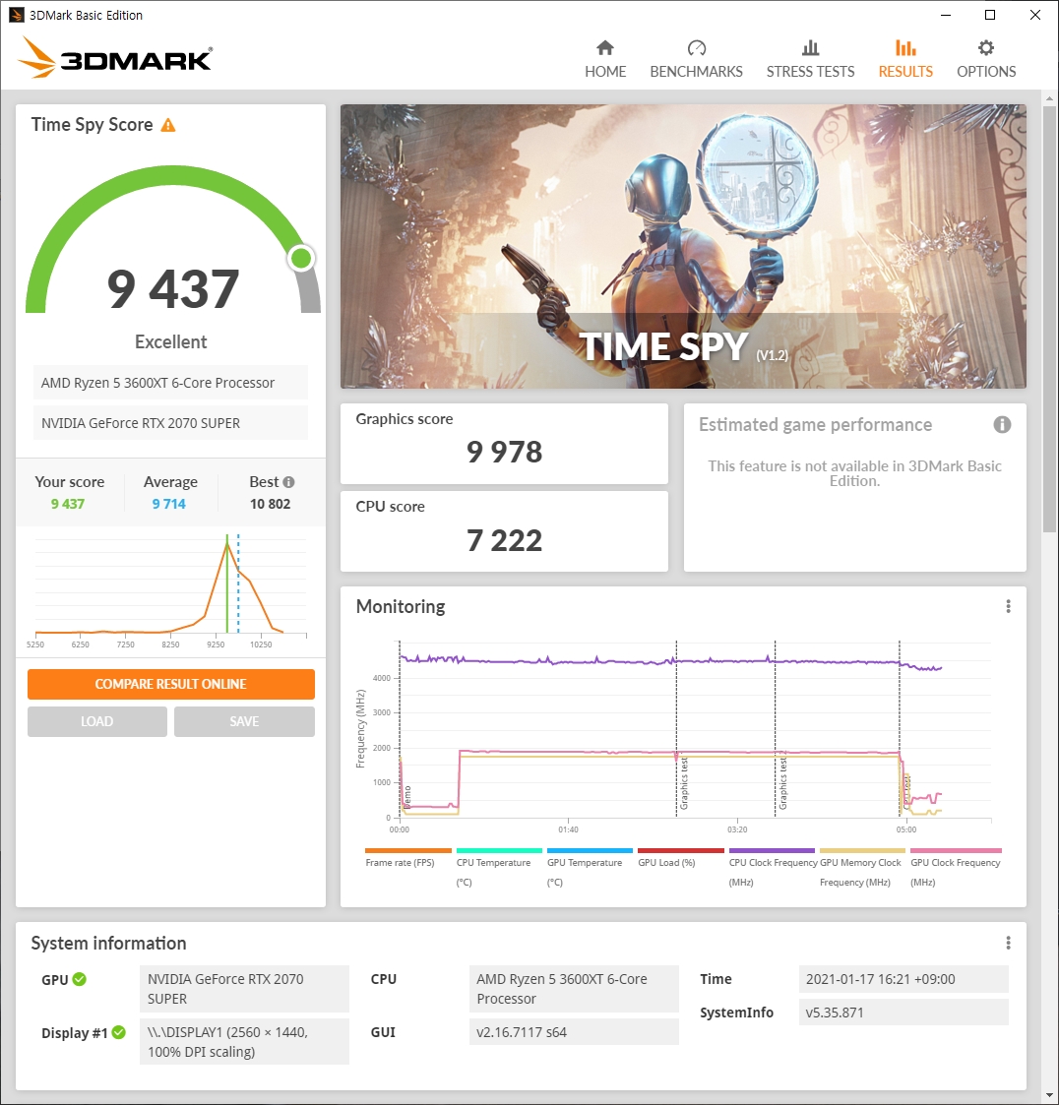Switch to the BENCHMARKS tab
The width and height of the screenshot is (1059, 1105).
point(696,59)
